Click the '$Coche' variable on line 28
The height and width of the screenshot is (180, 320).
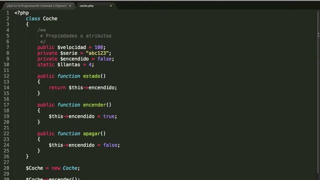coord(34,168)
